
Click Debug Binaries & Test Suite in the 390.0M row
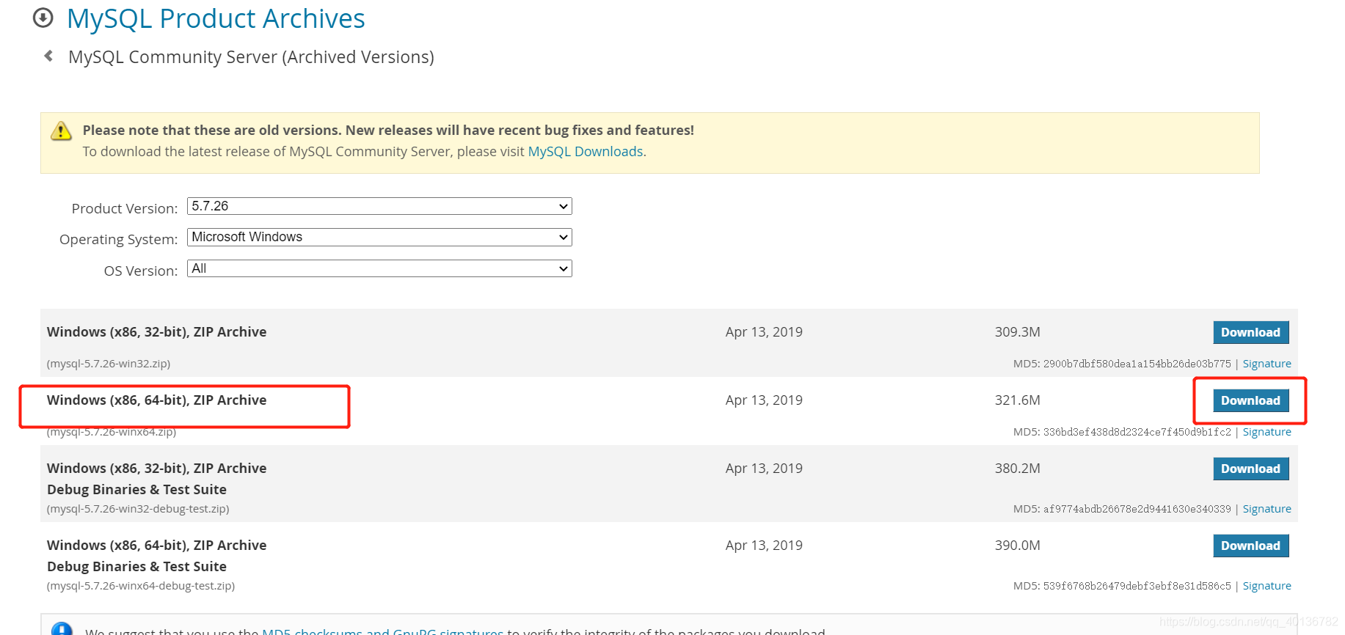[x=136, y=567]
